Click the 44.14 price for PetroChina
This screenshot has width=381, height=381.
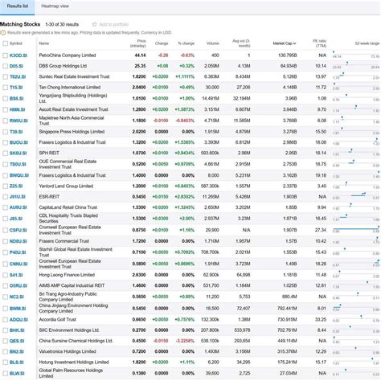(140, 55)
